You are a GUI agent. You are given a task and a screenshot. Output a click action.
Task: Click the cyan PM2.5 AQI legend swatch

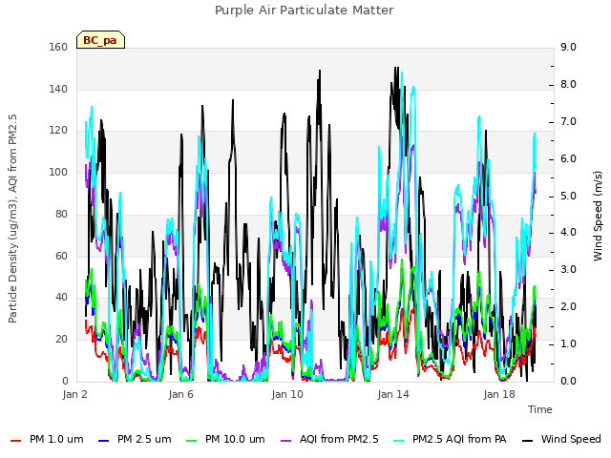pos(399,441)
